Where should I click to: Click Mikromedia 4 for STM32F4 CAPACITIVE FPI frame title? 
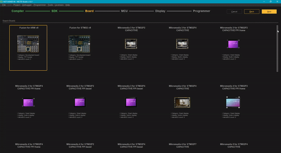pos(29,146)
